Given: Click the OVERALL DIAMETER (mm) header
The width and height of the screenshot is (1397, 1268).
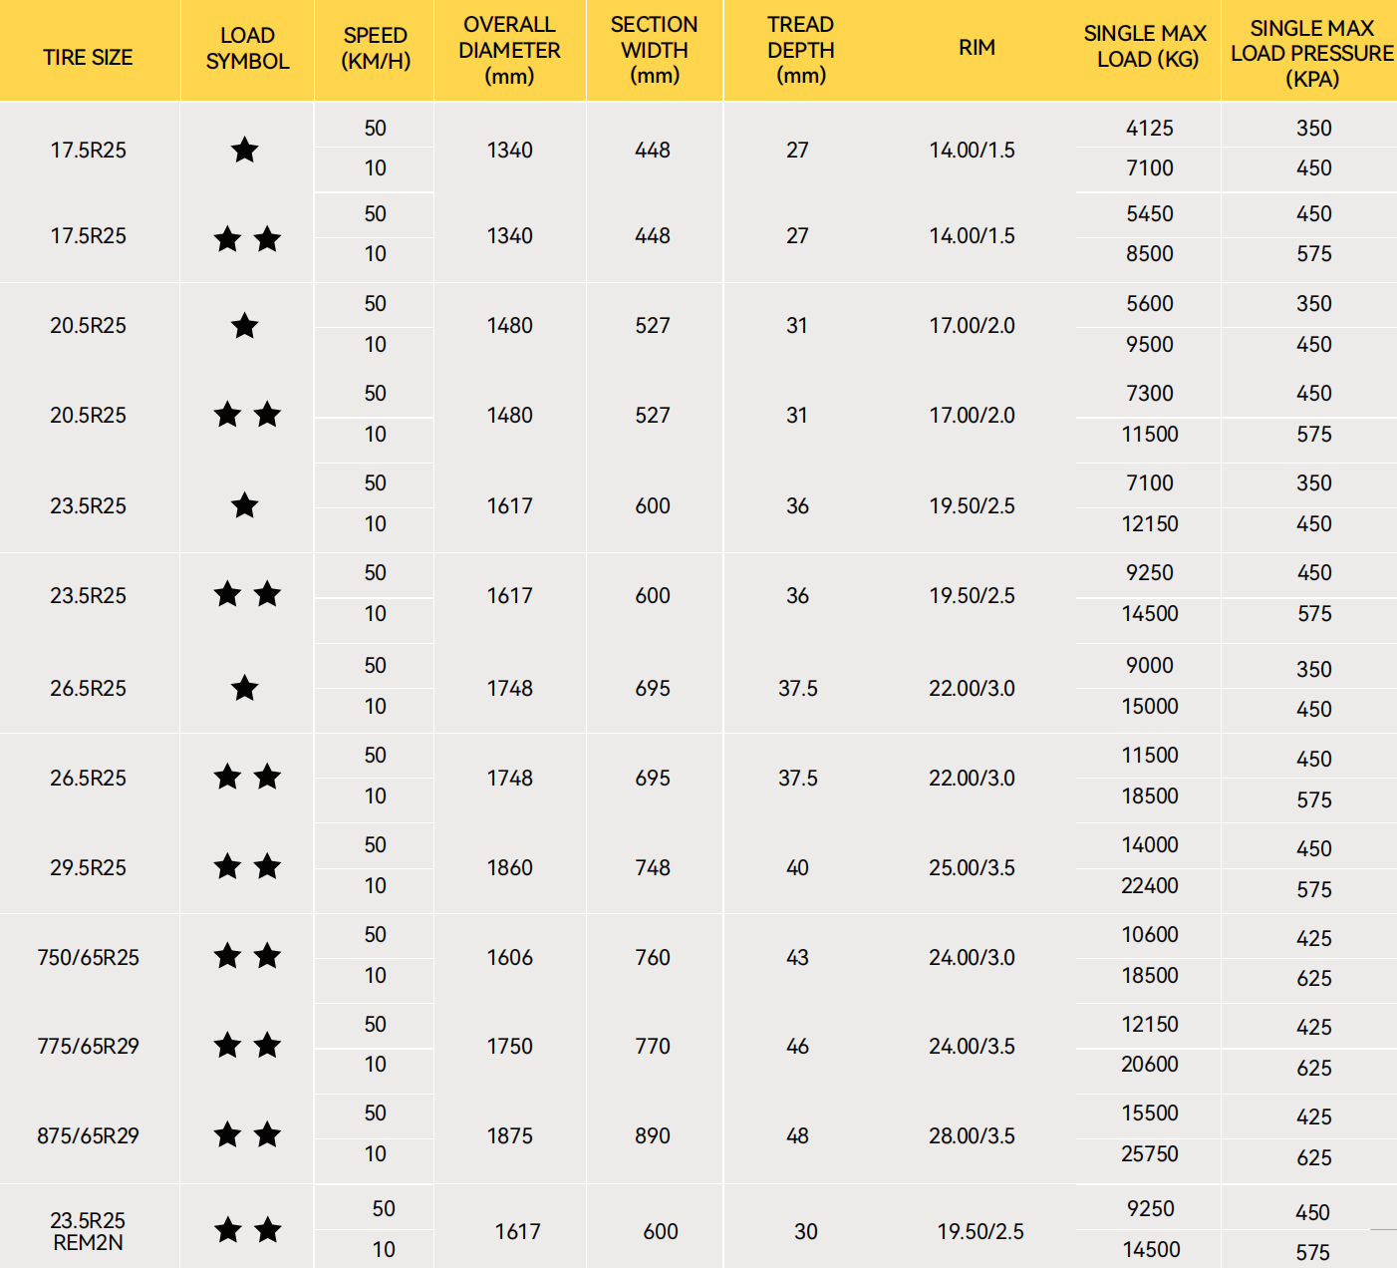Looking at the screenshot, I should tap(509, 50).
